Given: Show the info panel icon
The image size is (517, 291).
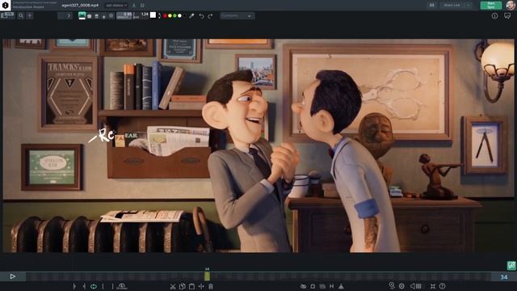Looking at the screenshot, I should tap(494, 16).
